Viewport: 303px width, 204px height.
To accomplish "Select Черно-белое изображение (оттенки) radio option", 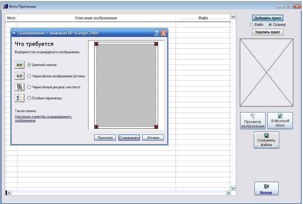I will click(29, 76).
